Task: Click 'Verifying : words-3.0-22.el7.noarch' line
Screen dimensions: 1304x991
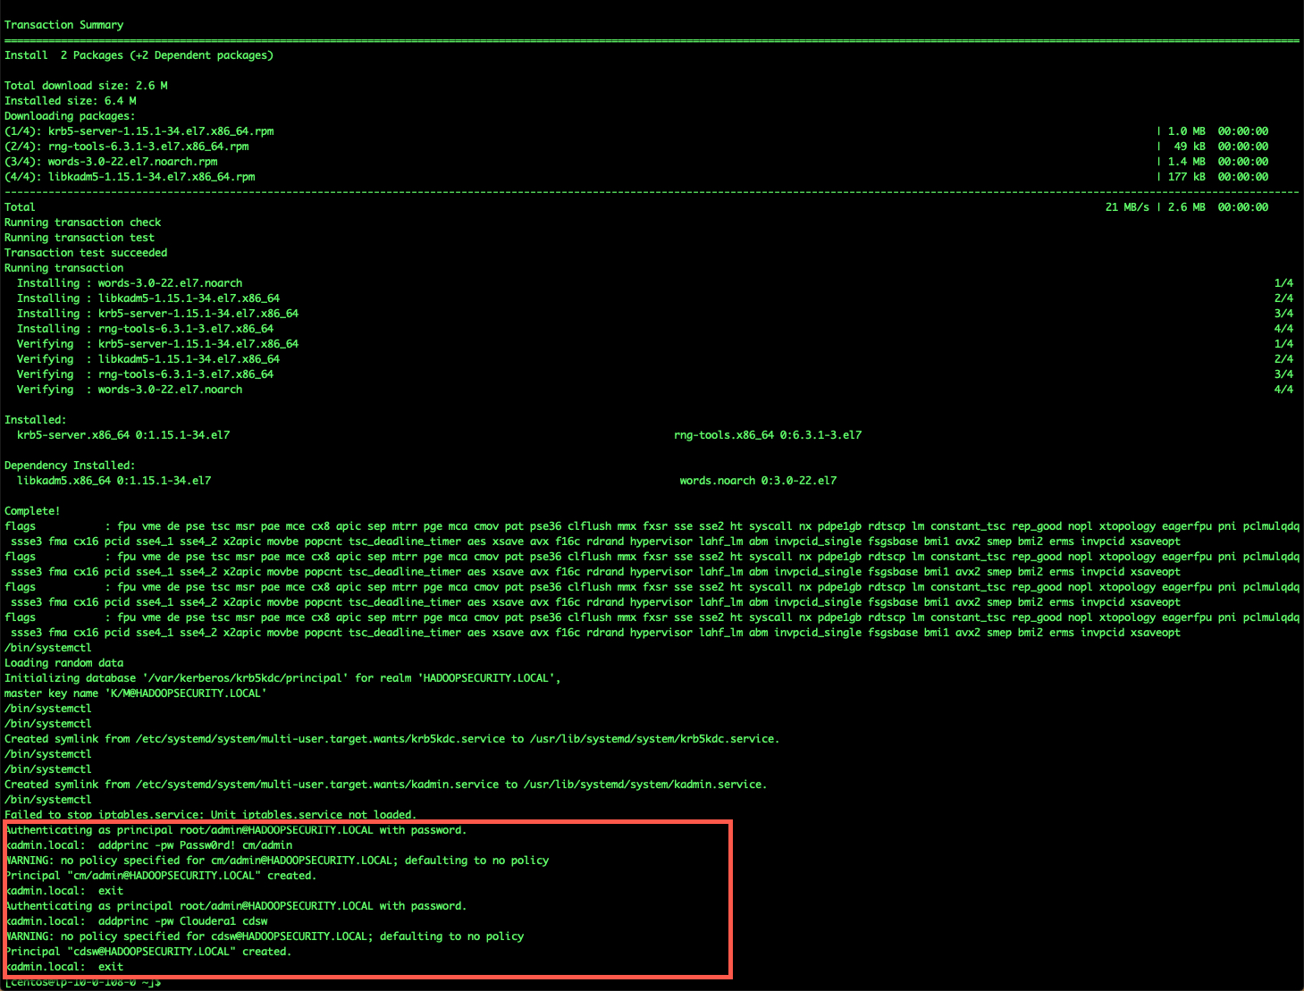Action: 130,390
